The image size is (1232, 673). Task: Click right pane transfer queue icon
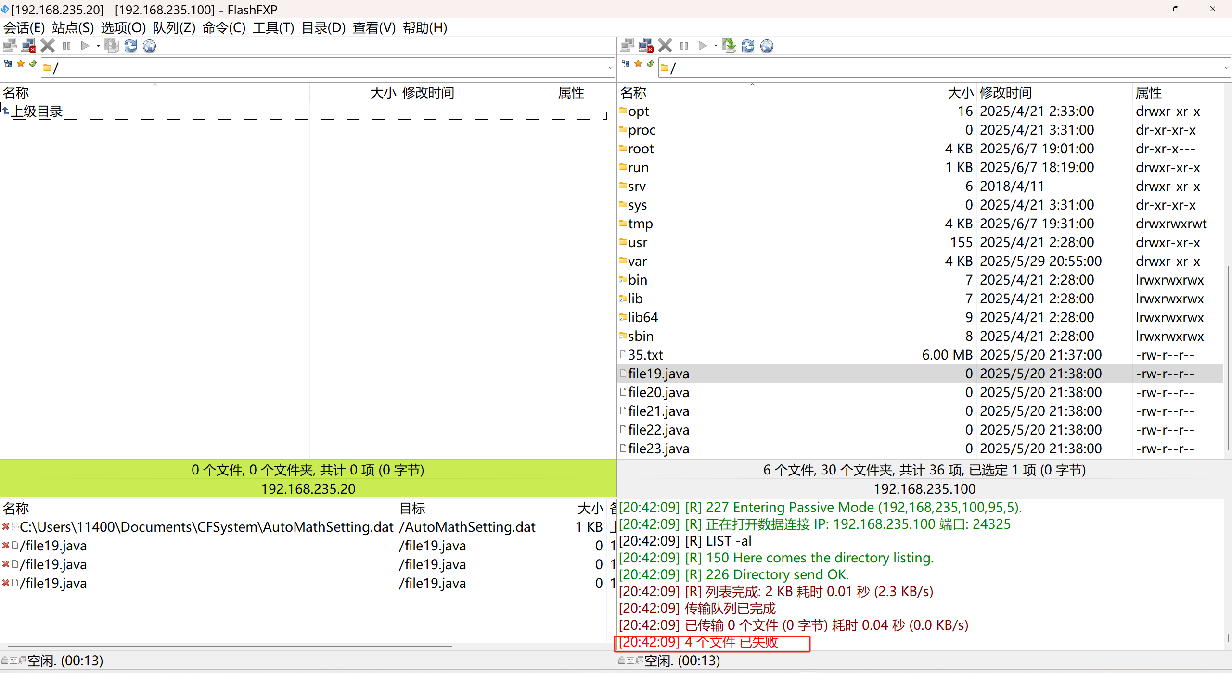pos(729,46)
